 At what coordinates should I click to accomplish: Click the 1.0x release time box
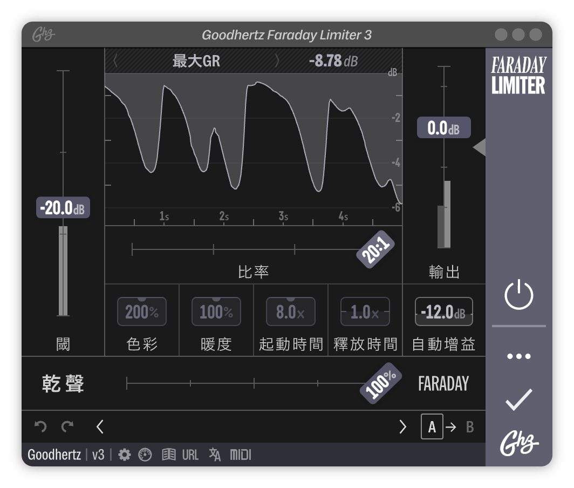365,312
